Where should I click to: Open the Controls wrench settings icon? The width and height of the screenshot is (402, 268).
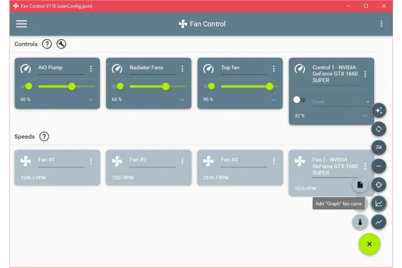[61, 44]
